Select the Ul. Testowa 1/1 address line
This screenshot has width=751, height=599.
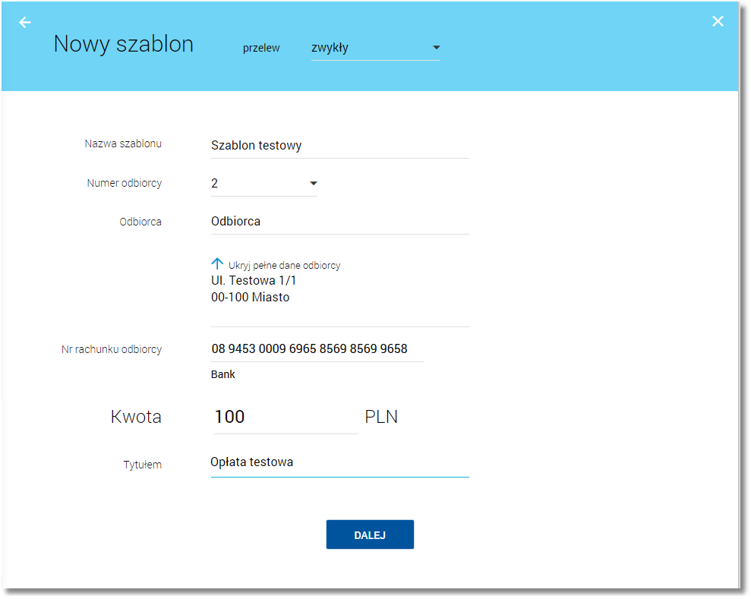click(254, 281)
